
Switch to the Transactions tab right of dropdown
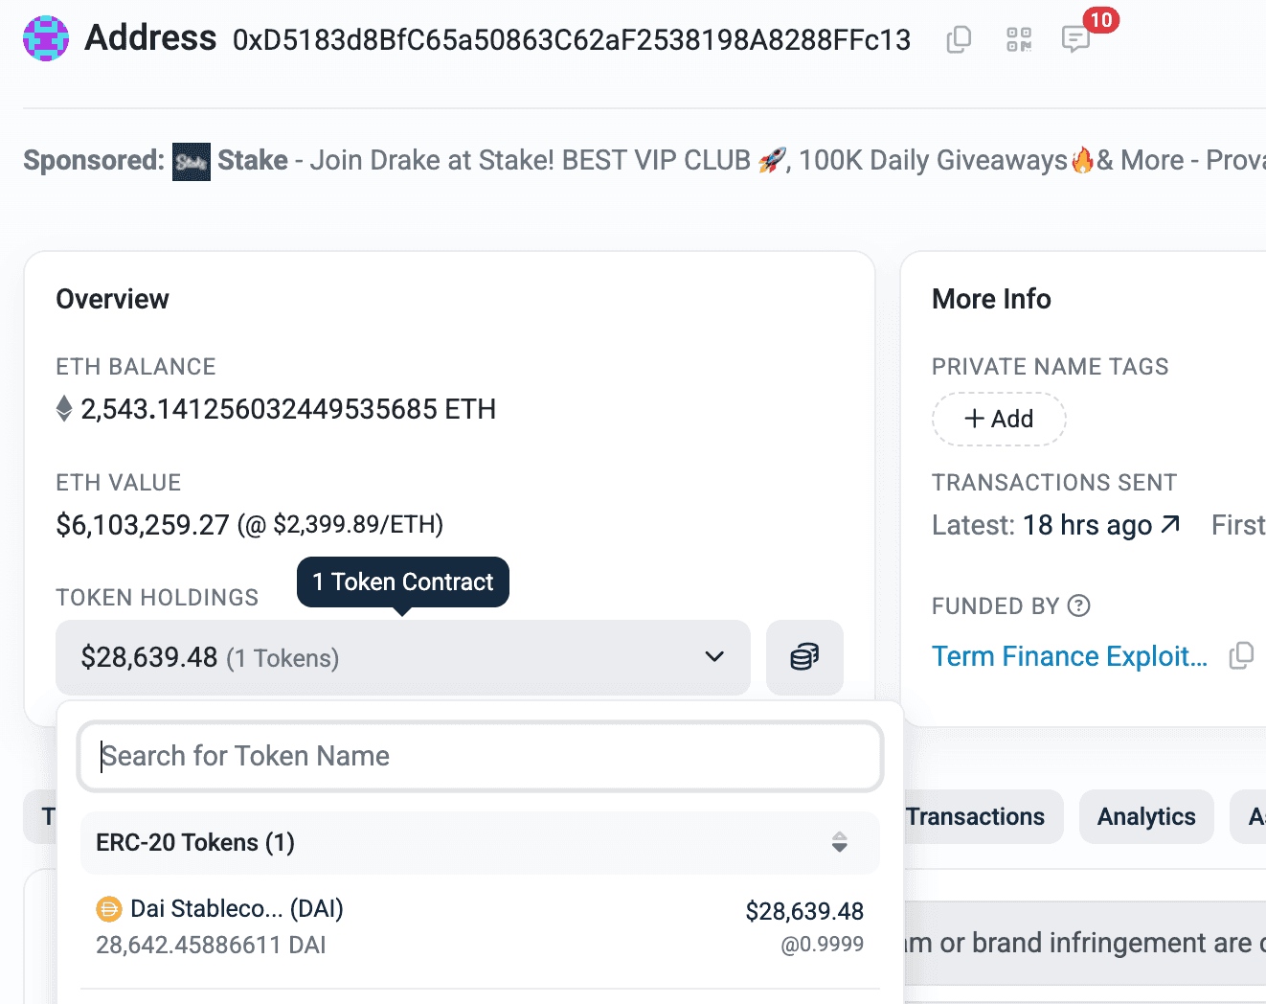(x=975, y=817)
